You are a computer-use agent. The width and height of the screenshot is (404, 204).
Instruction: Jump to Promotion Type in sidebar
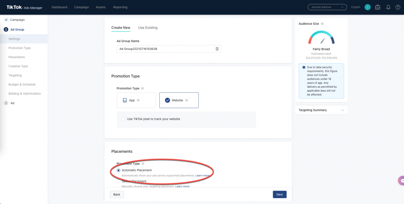[19, 48]
